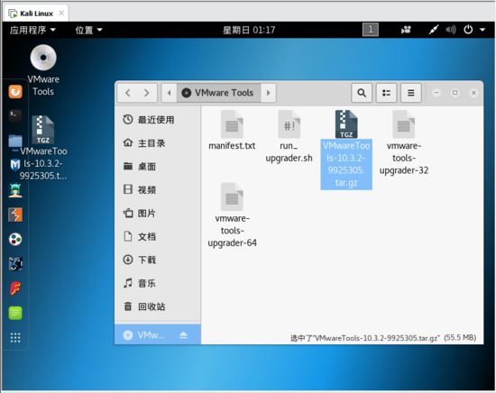496x393 pixels.
Task: Launch the dark blue icon below circles
Action: [x=15, y=263]
